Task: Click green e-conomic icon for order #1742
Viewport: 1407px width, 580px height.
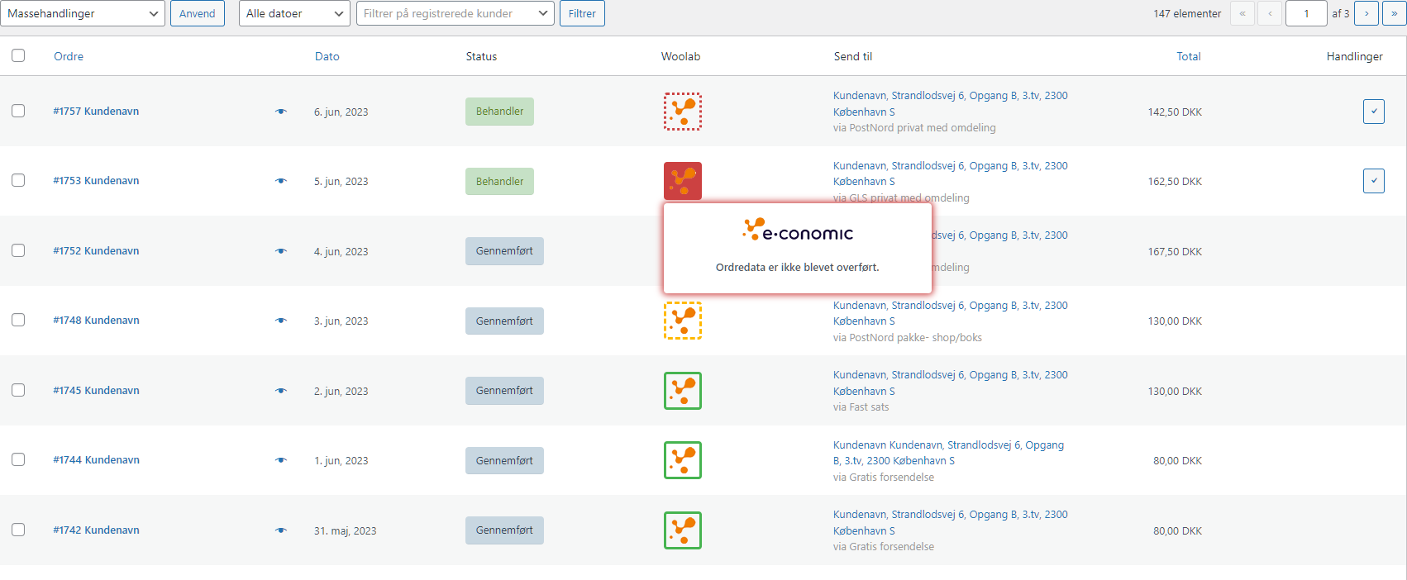Action: 682,530
